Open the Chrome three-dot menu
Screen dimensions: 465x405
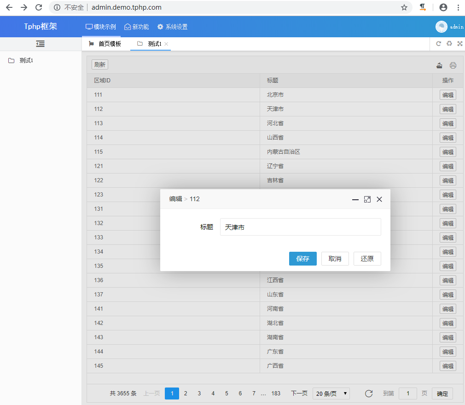[x=458, y=7]
